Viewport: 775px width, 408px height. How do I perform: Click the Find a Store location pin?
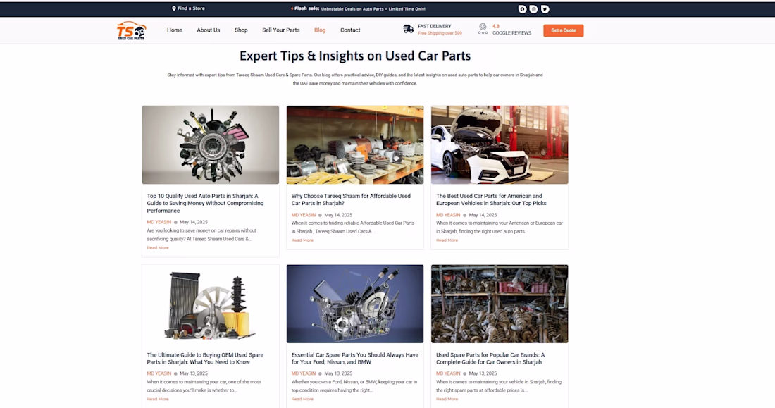174,8
